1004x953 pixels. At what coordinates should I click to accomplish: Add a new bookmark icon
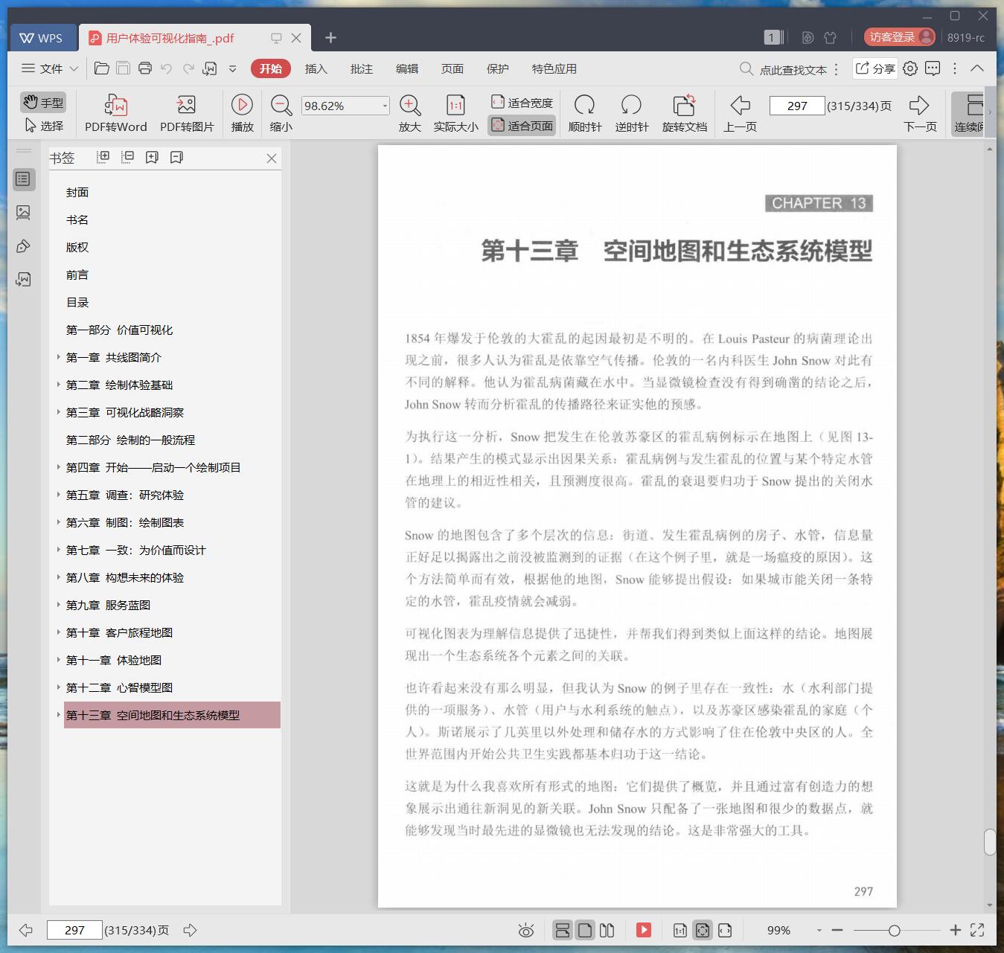tap(152, 157)
